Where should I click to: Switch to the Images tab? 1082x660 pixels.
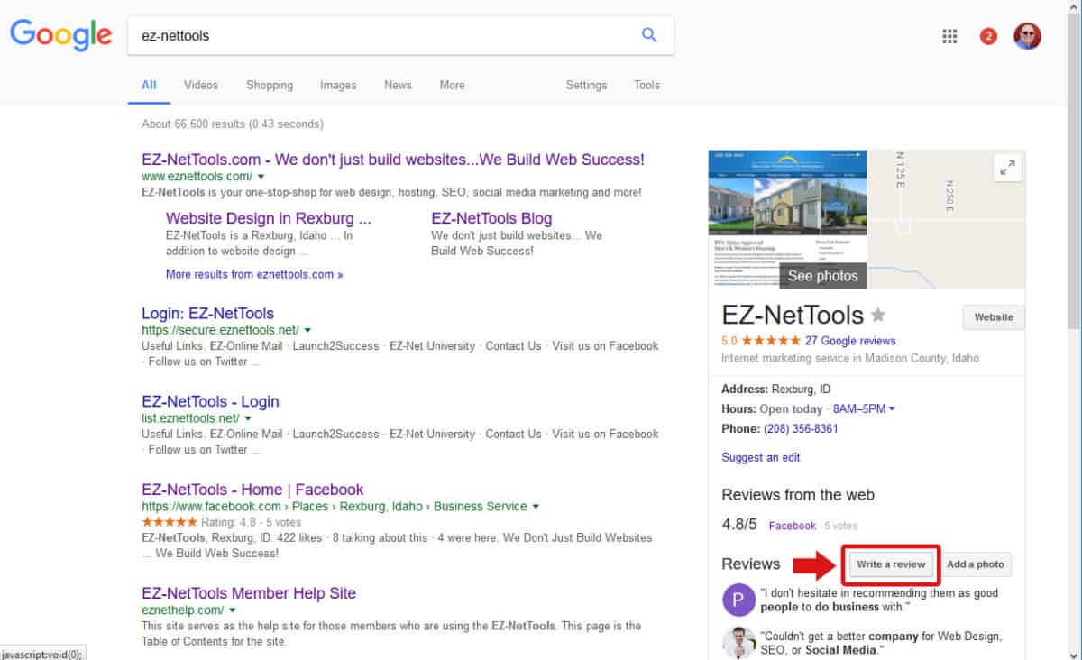[338, 85]
